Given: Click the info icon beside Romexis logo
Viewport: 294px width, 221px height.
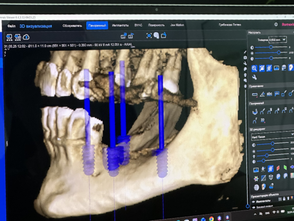Looking at the screenshot, I should (x=276, y=24).
